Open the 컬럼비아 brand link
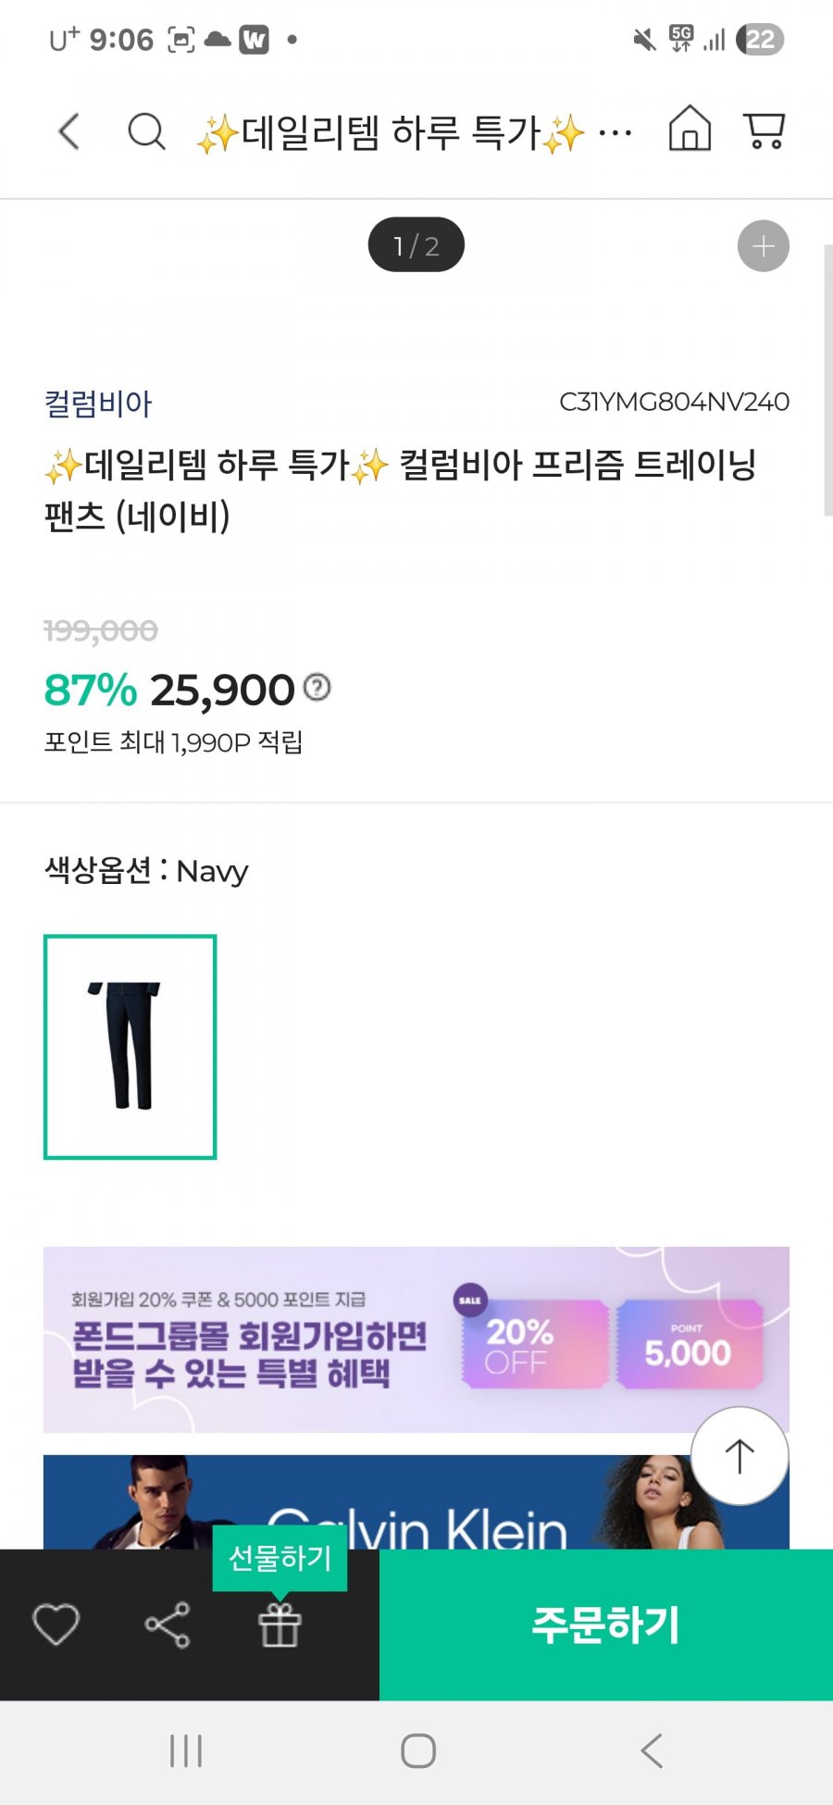This screenshot has width=833, height=1805. [x=98, y=403]
